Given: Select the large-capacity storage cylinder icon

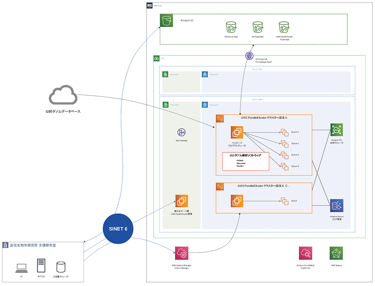Looking at the screenshot, I should pyautogui.click(x=61, y=267).
